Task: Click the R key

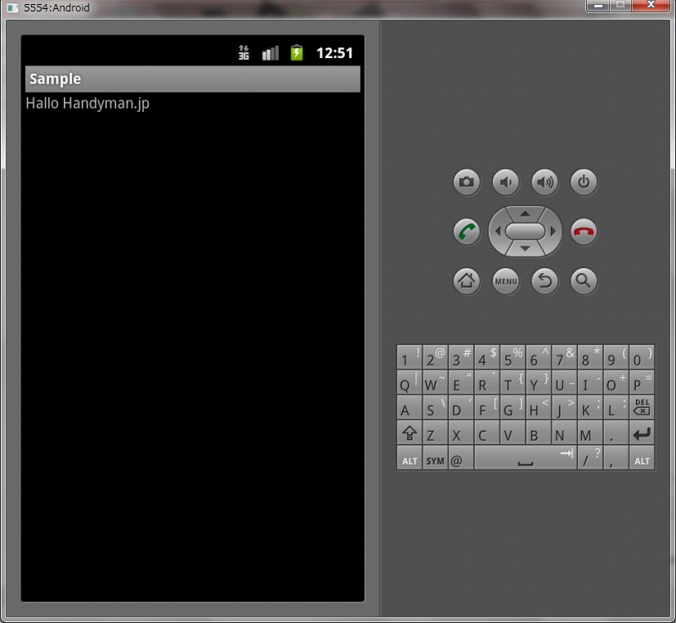Action: pyautogui.click(x=486, y=382)
